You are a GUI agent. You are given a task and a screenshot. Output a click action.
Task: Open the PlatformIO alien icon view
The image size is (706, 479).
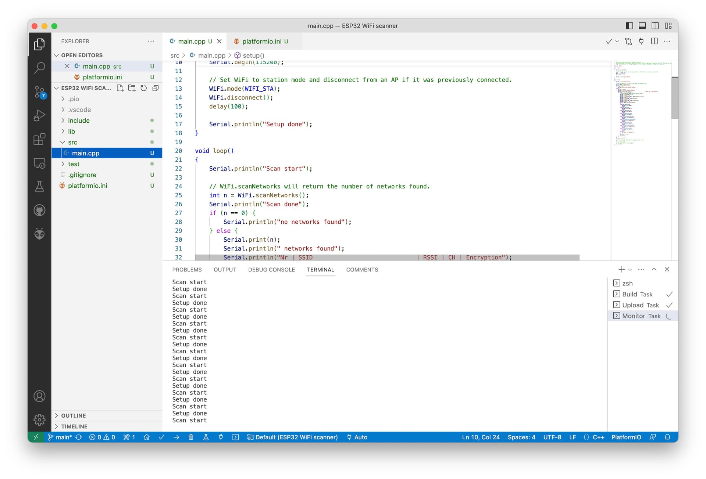(39, 234)
